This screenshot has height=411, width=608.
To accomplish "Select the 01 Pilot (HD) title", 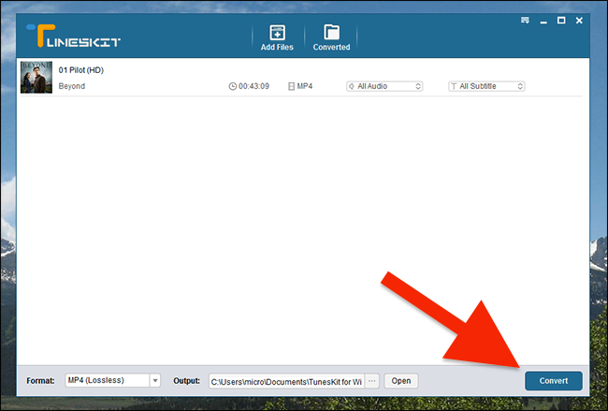I will [81, 70].
